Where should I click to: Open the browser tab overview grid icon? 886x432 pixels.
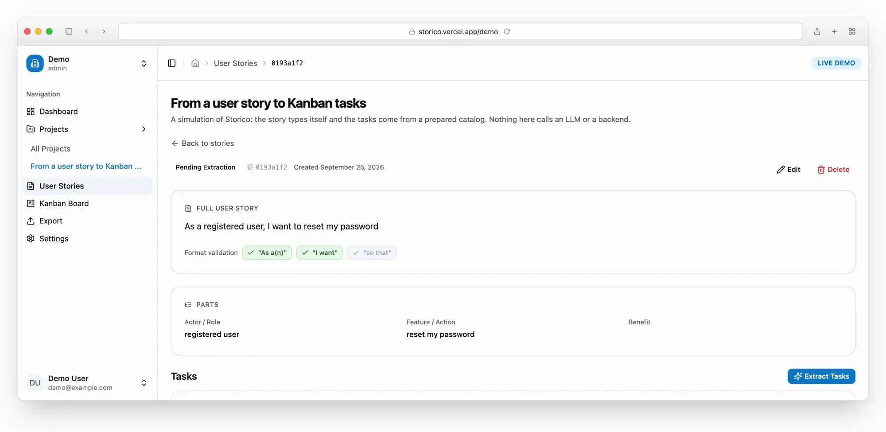click(x=852, y=31)
